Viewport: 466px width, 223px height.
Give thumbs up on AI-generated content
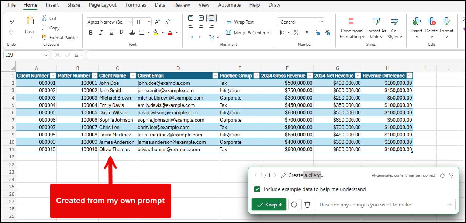442,175
